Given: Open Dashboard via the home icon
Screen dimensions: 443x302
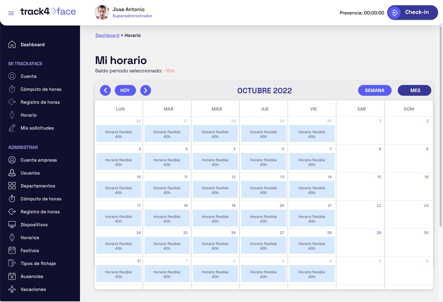Looking at the screenshot, I should coord(12,45).
